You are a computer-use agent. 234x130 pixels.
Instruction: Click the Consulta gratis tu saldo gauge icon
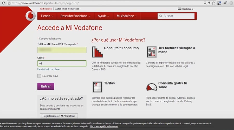click(x=152, y=87)
